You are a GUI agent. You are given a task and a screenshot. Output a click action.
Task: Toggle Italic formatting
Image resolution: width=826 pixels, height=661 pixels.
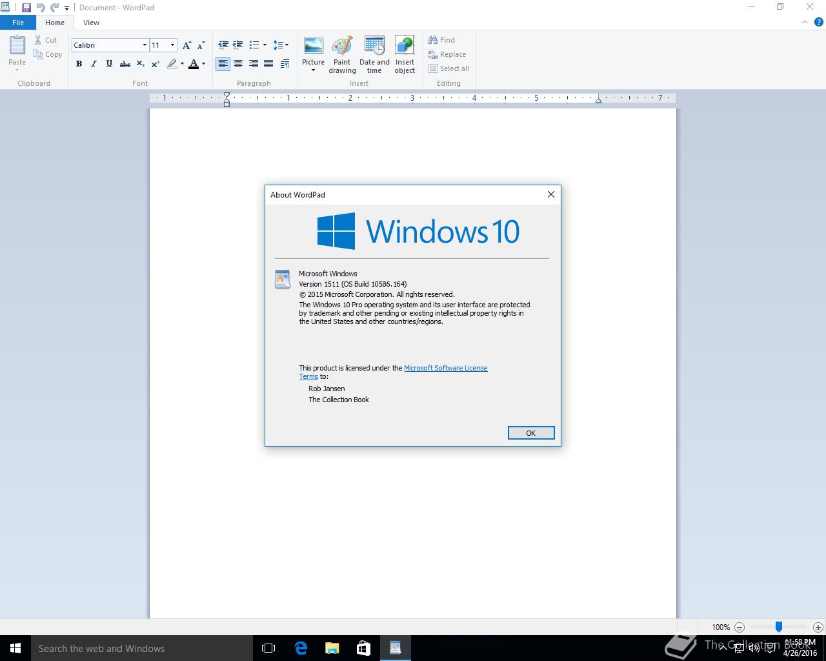[x=94, y=64]
